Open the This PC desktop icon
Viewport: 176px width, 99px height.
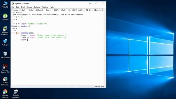click(5, 5)
